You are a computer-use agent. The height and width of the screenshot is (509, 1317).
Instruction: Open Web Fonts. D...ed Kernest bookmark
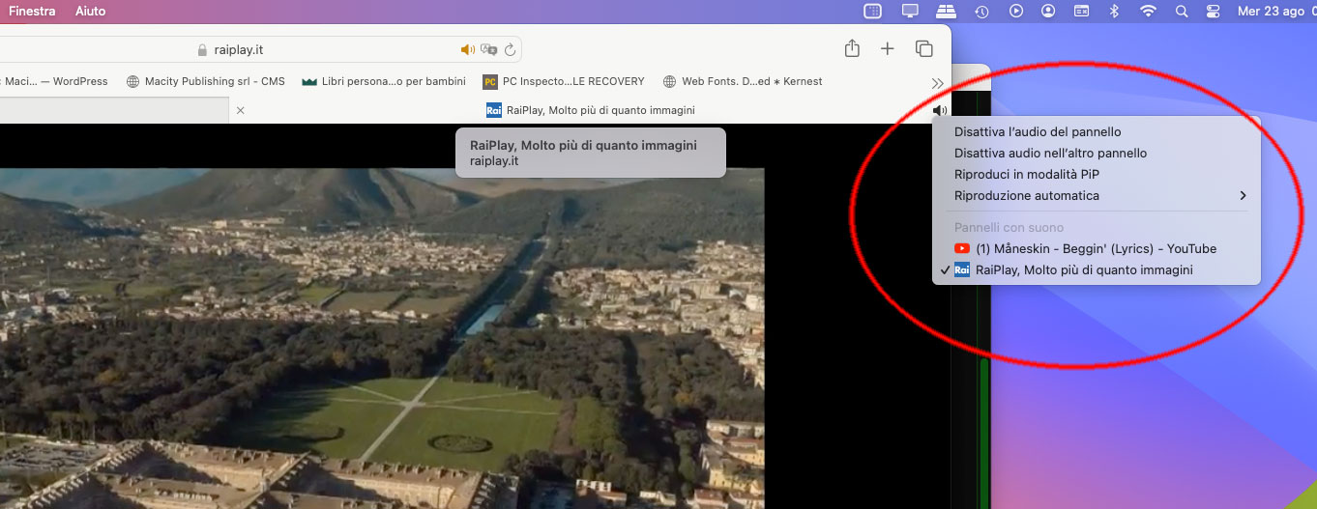pos(743,81)
